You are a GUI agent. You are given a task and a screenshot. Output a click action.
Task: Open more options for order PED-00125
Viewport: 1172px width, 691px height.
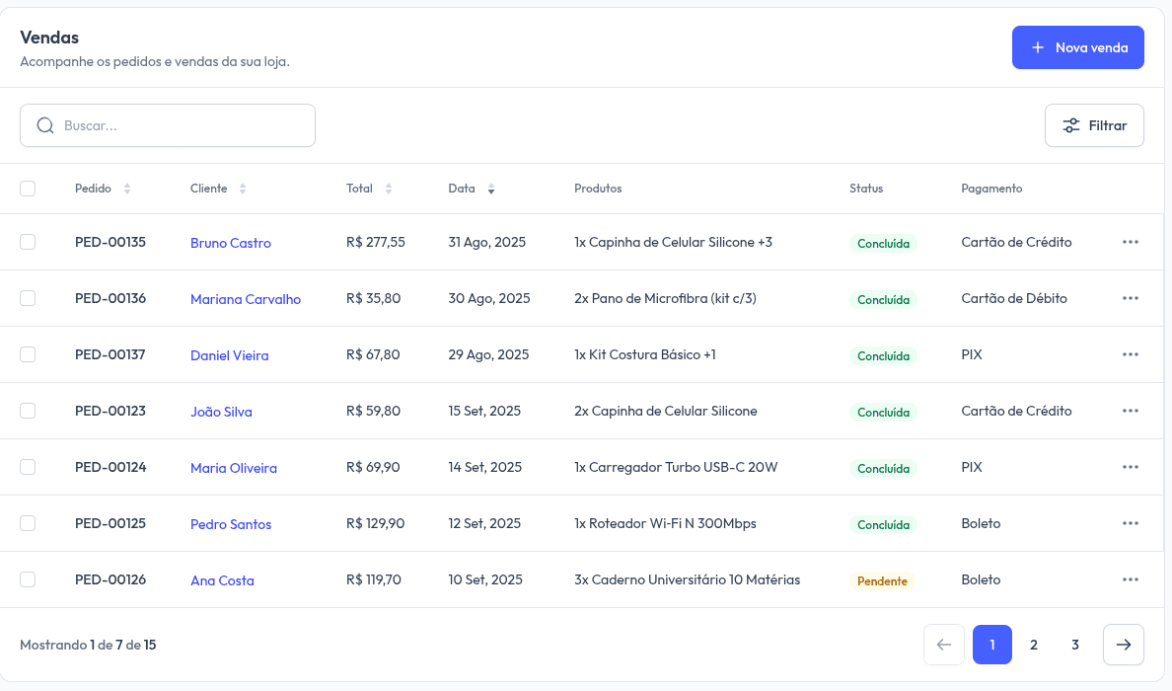pos(1130,524)
